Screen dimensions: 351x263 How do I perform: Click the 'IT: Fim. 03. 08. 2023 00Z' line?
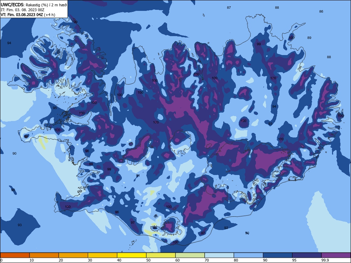click(x=22, y=10)
